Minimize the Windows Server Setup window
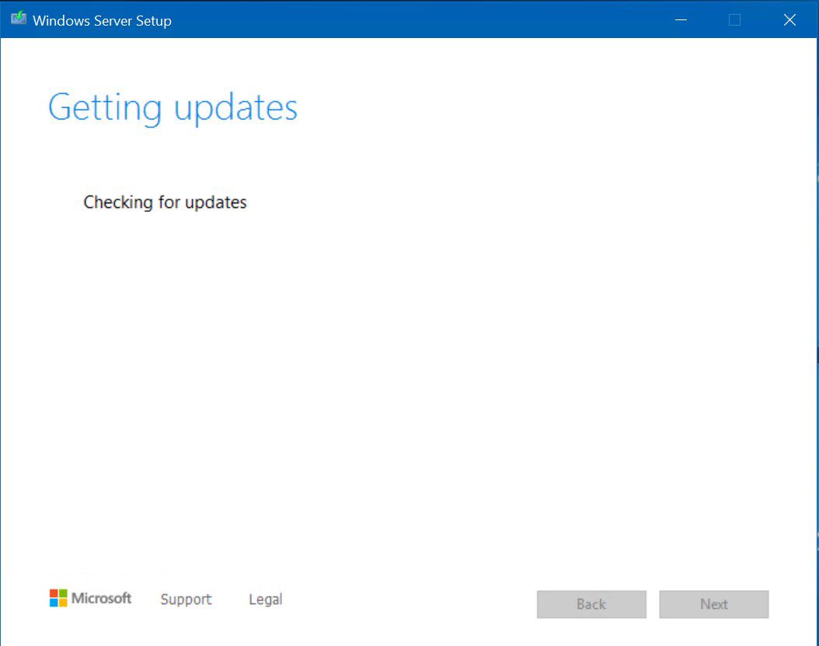 (x=681, y=20)
